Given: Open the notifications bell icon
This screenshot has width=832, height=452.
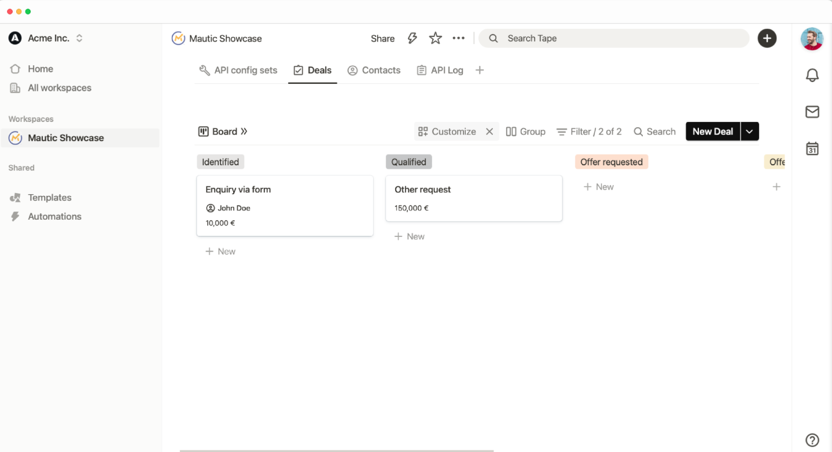Looking at the screenshot, I should point(812,75).
